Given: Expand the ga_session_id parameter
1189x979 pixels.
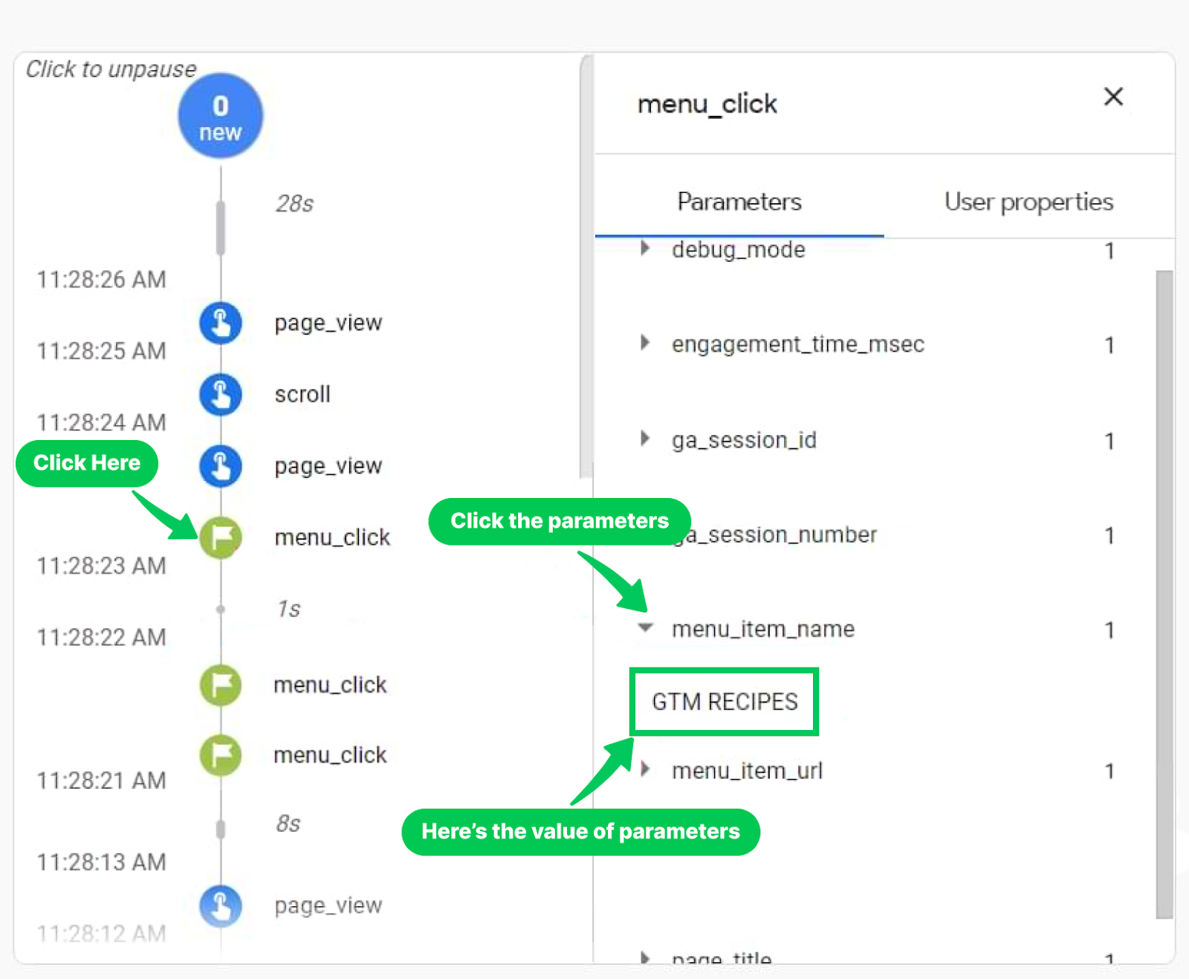Looking at the screenshot, I should click(x=645, y=439).
